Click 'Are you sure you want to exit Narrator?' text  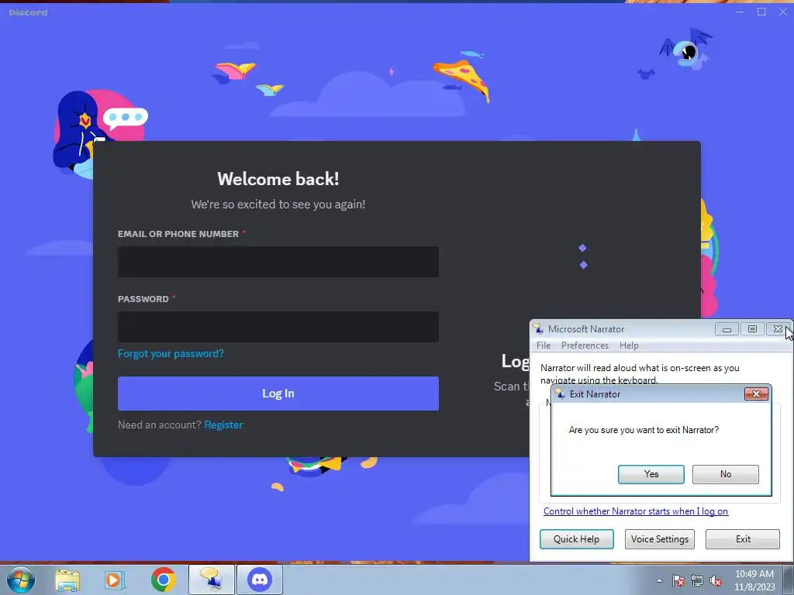point(644,430)
